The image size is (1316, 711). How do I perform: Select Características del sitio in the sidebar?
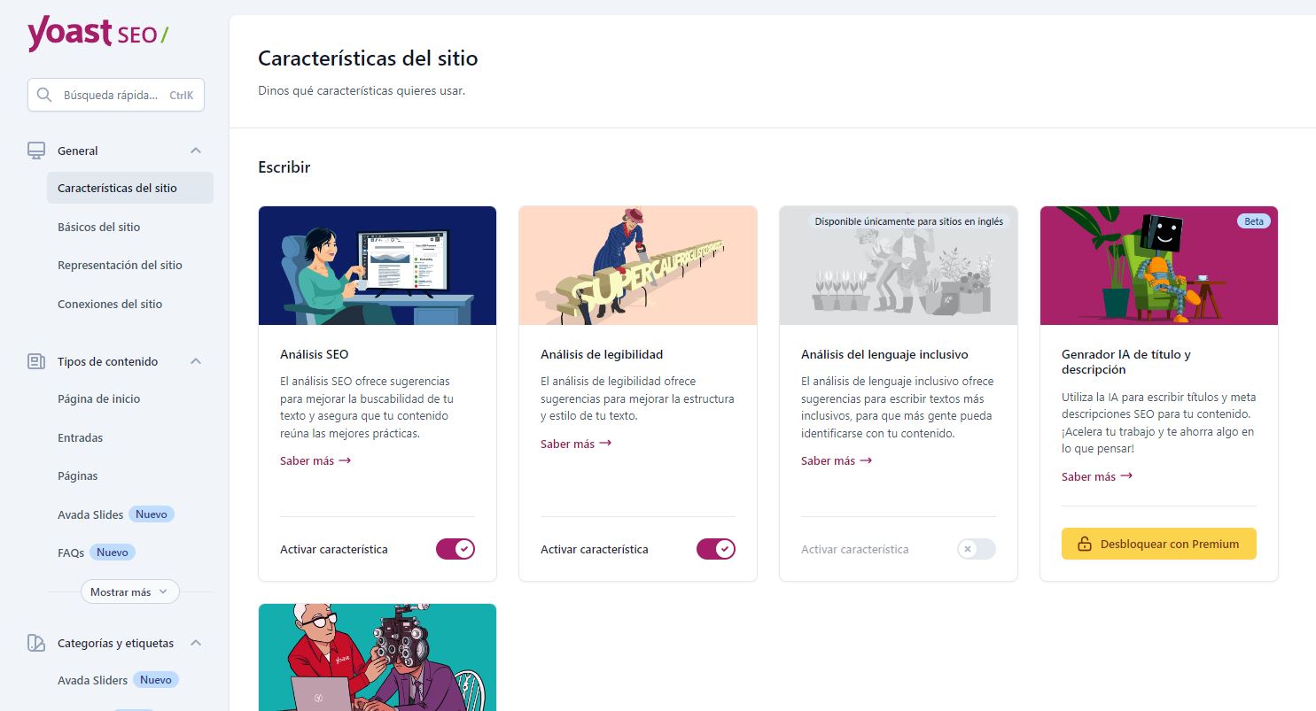click(x=117, y=188)
